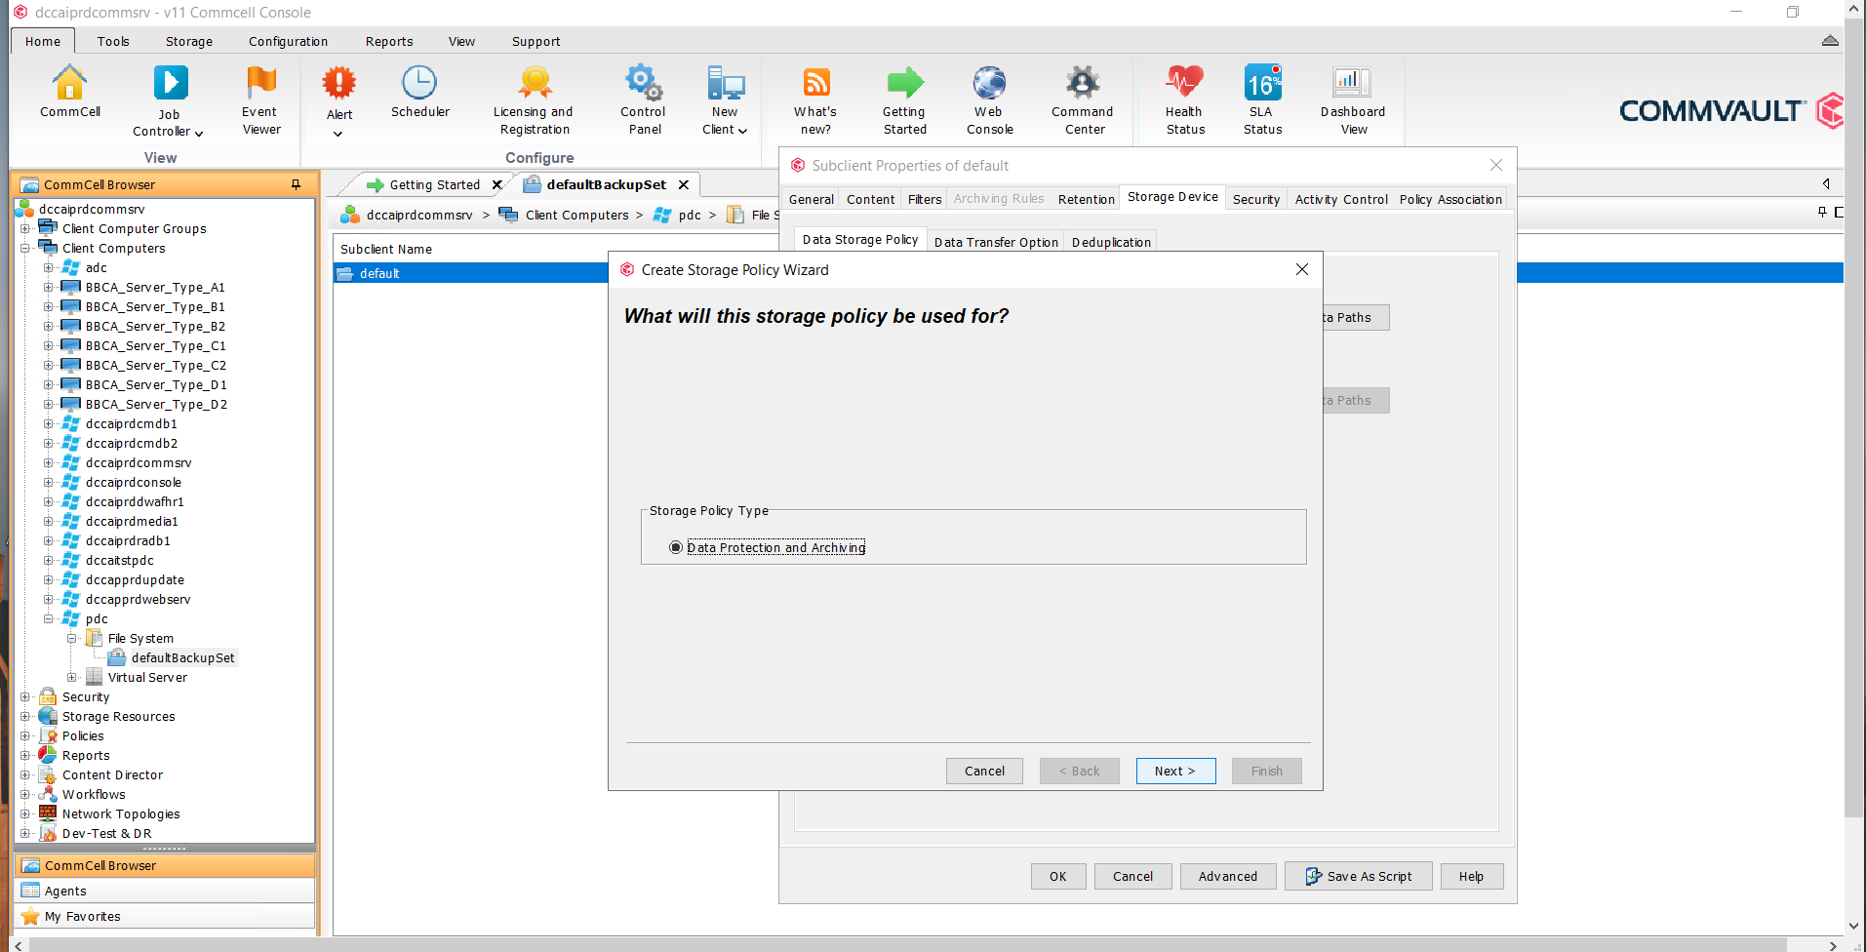Image resolution: width=1866 pixels, height=952 pixels.
Task: Cancel the Subclient Properties dialog
Action: tap(1132, 876)
